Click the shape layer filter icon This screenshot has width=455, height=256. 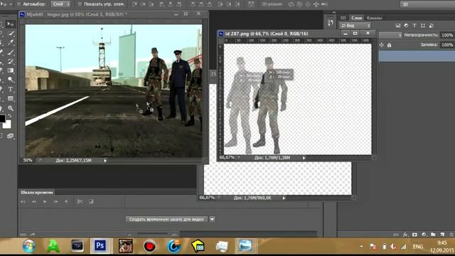click(423, 26)
